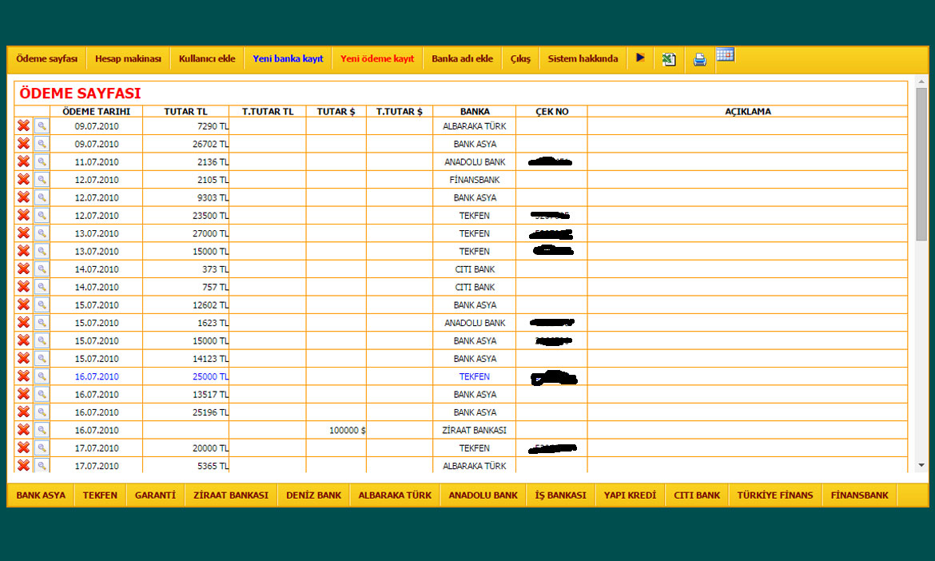Click the play arrow icon in the toolbar
This screenshot has height=561, width=935.
click(x=640, y=58)
